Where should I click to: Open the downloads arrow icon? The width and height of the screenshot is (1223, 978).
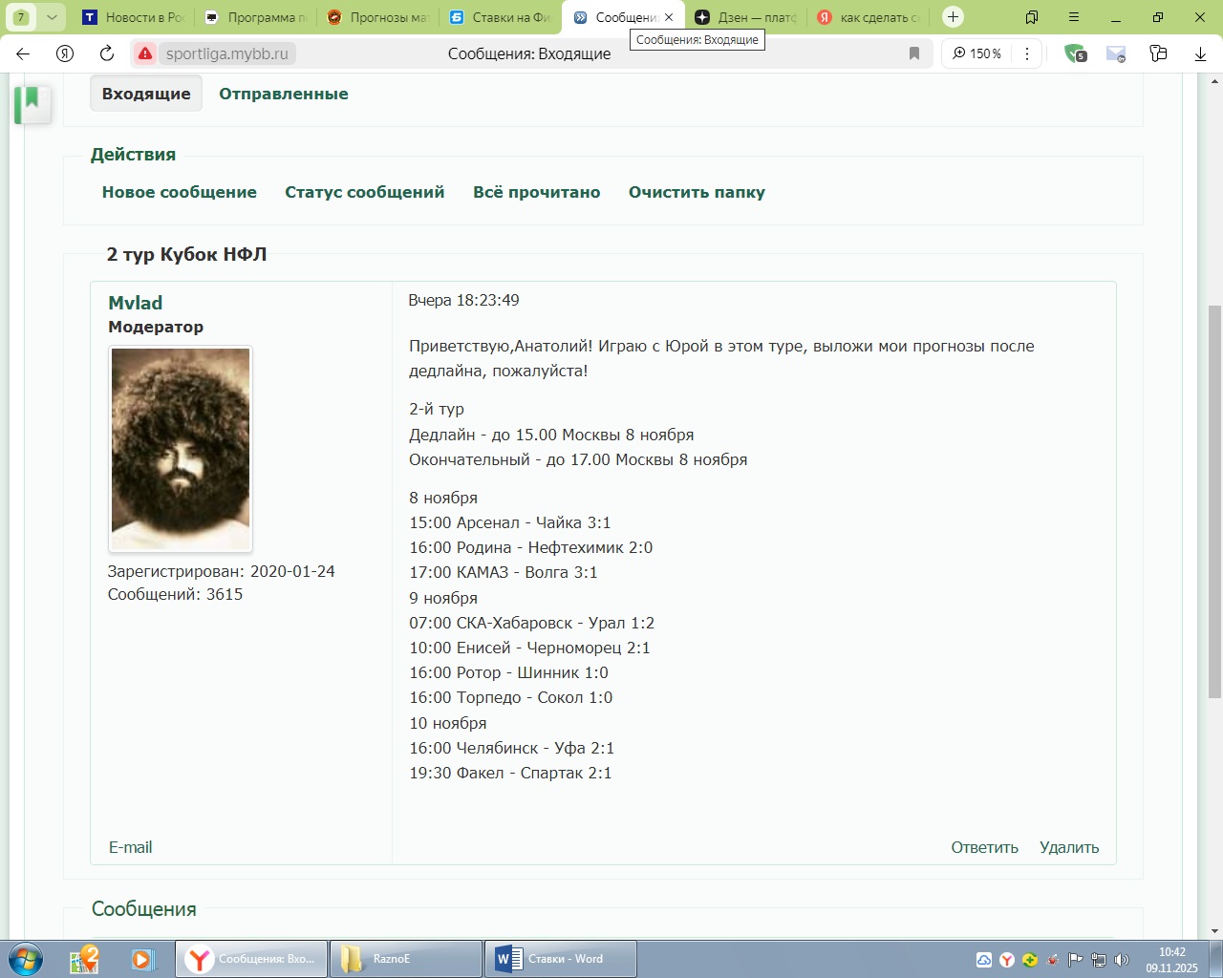1200,53
